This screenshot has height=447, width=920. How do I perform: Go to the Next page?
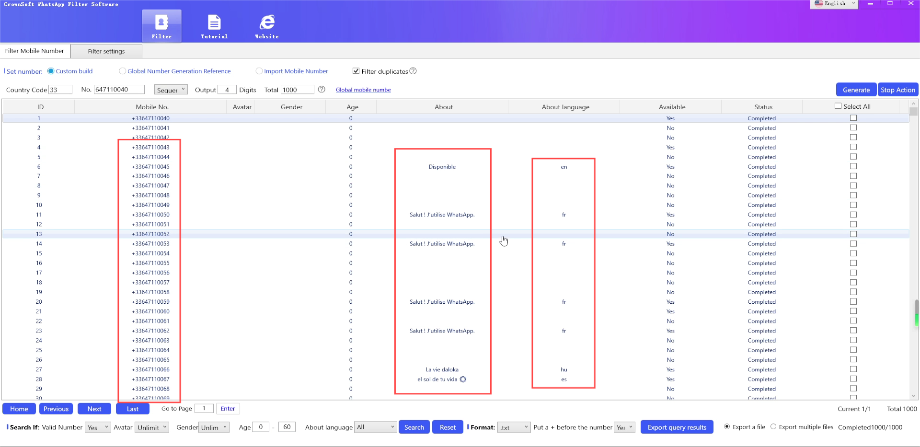pos(94,409)
